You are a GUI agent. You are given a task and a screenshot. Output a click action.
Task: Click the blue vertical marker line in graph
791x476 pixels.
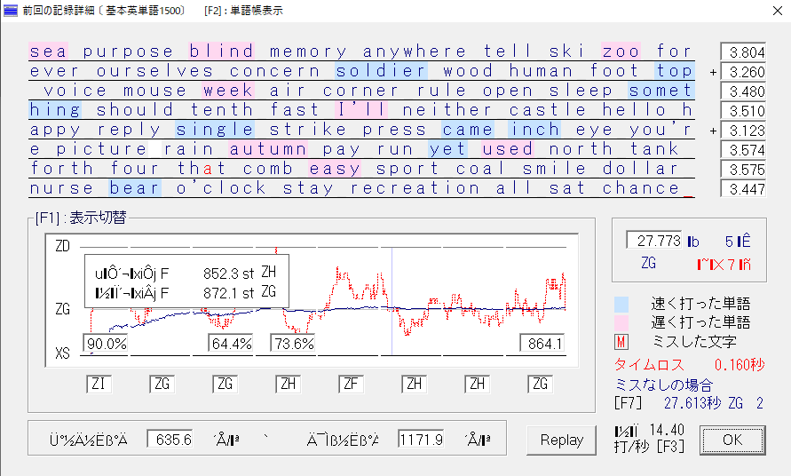(392, 301)
